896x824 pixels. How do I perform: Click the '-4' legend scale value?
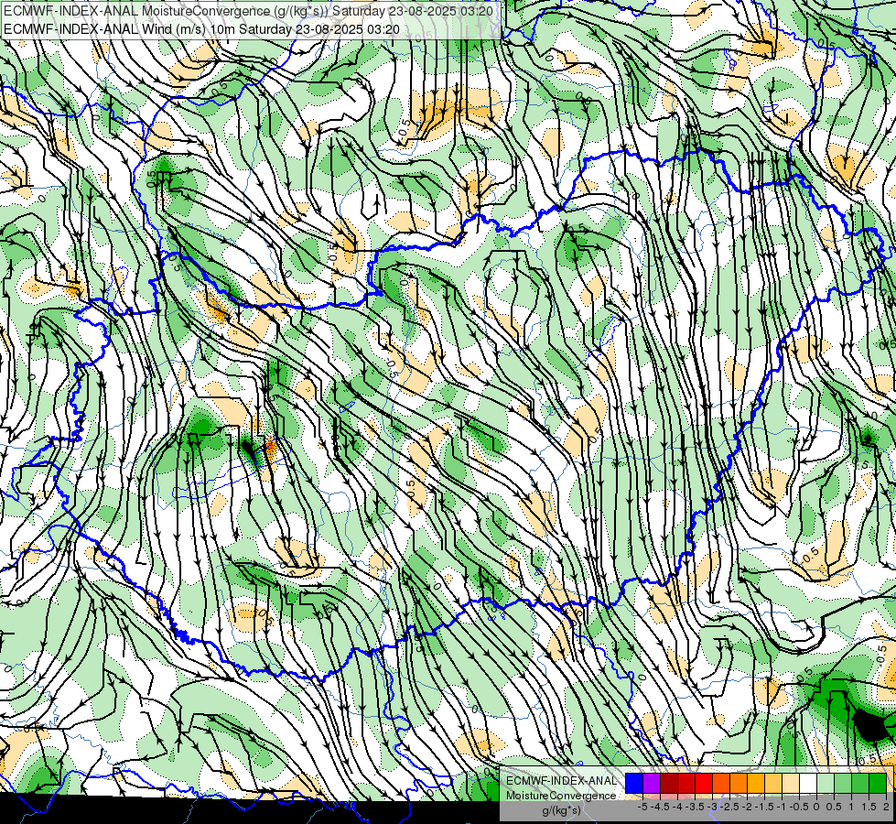coord(677,807)
